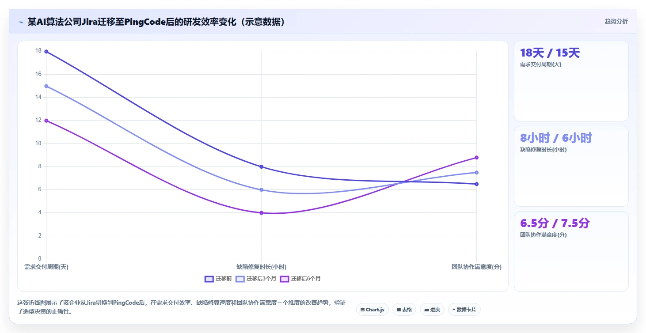Click the 需求交付周期(天) card caption
Screen dimensions: 646x333
coord(540,64)
